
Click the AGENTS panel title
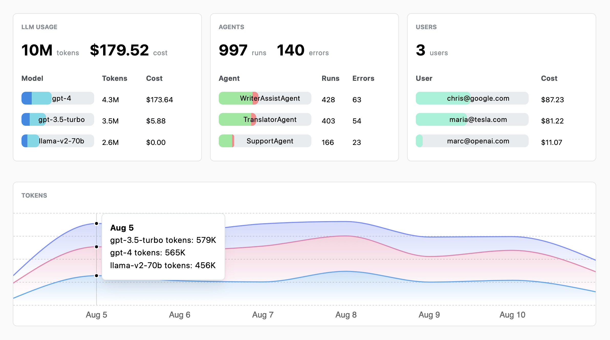coord(232,27)
